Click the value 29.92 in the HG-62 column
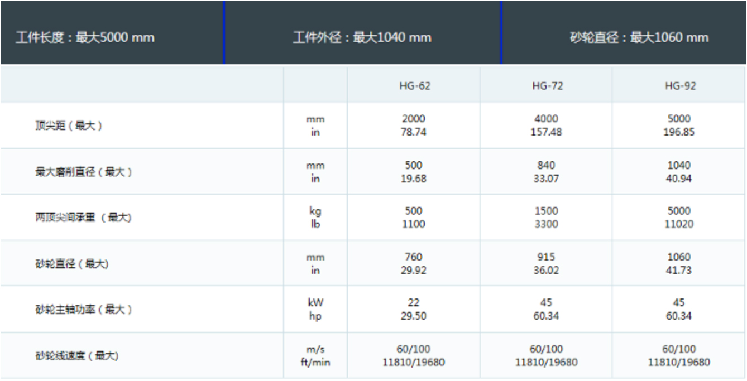Image resolution: width=747 pixels, height=381 pixels. point(413,271)
